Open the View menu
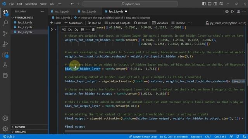 (43, 4)
